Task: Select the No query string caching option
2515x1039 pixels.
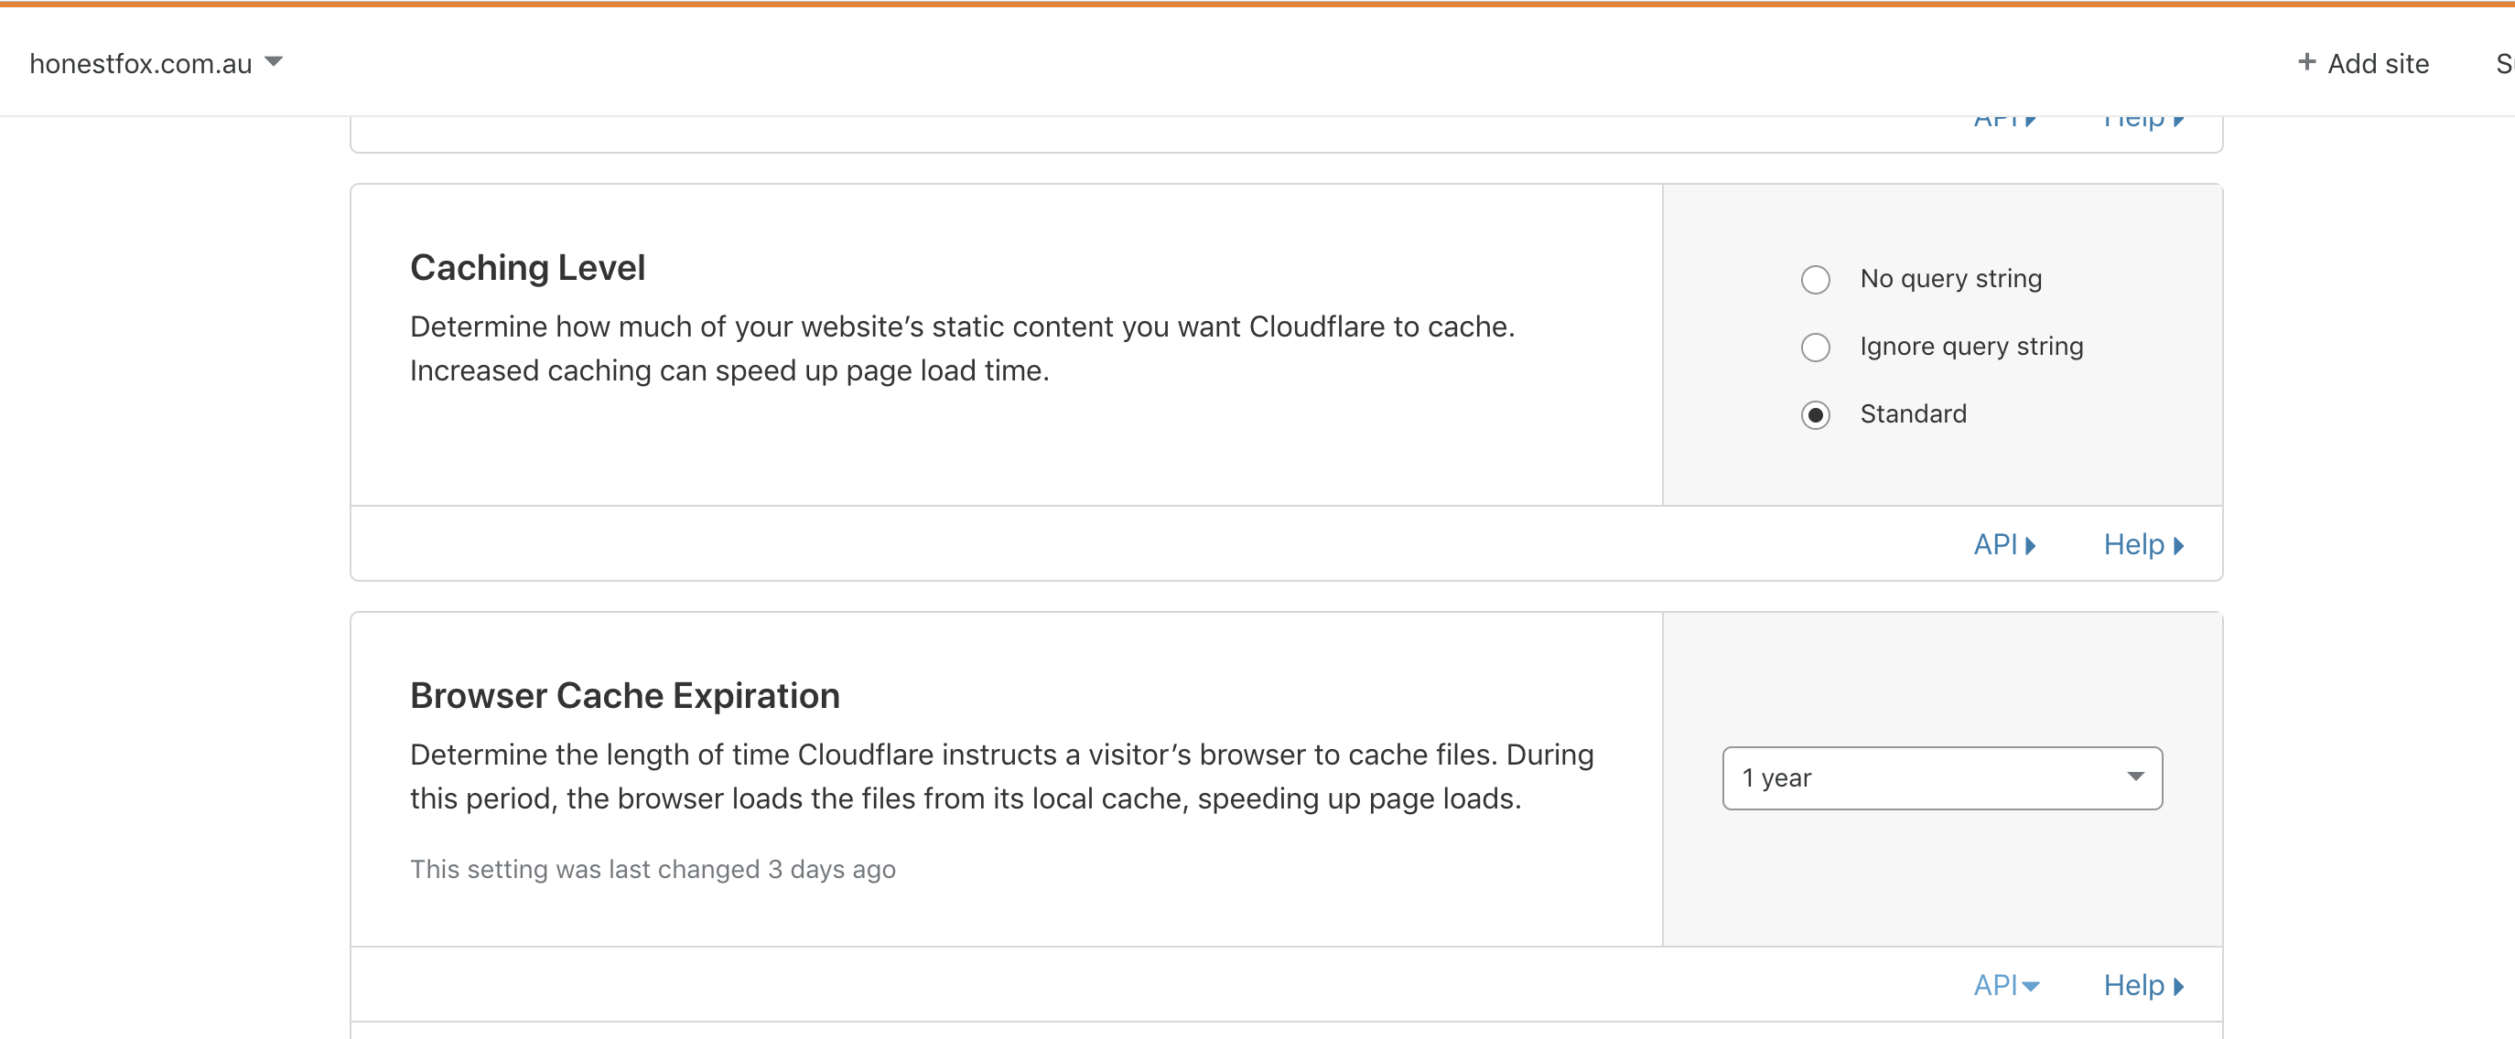Action: (1815, 280)
